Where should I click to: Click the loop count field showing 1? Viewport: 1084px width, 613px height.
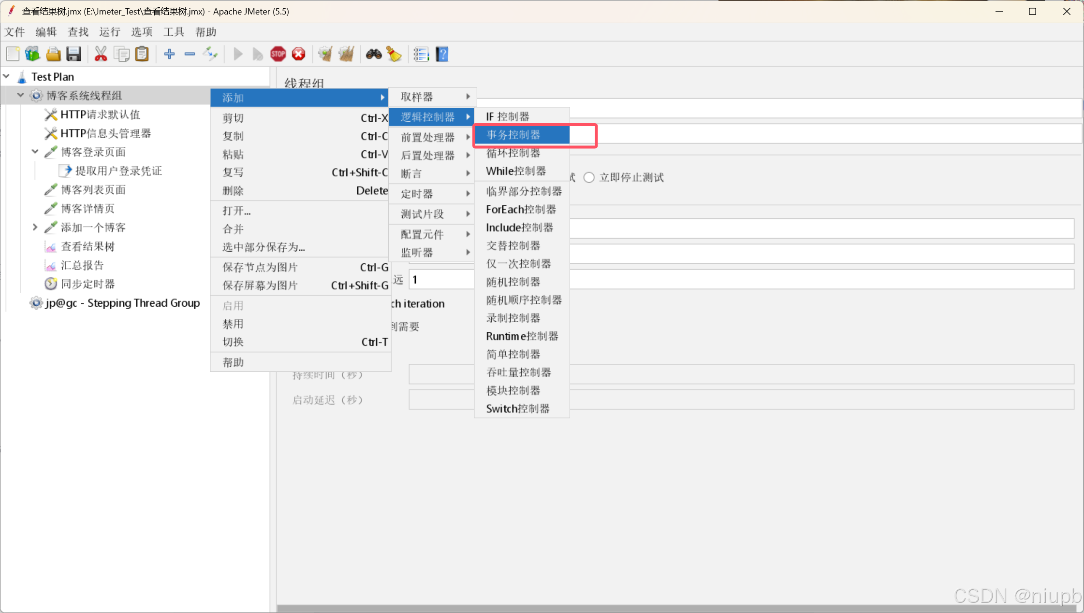coord(441,280)
